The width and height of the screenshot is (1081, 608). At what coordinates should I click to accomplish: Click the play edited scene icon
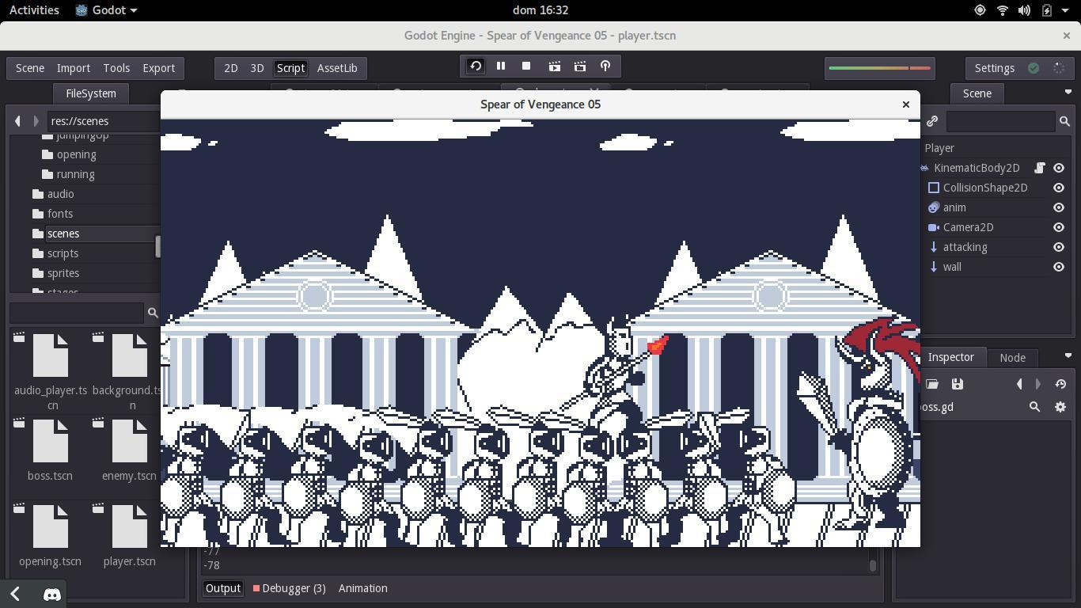pyautogui.click(x=555, y=66)
